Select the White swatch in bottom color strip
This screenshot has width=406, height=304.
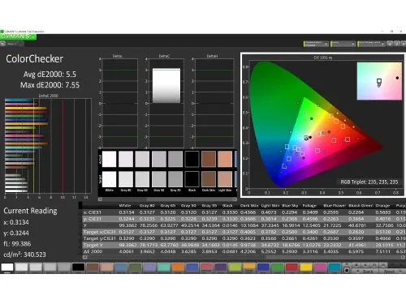(7, 267)
